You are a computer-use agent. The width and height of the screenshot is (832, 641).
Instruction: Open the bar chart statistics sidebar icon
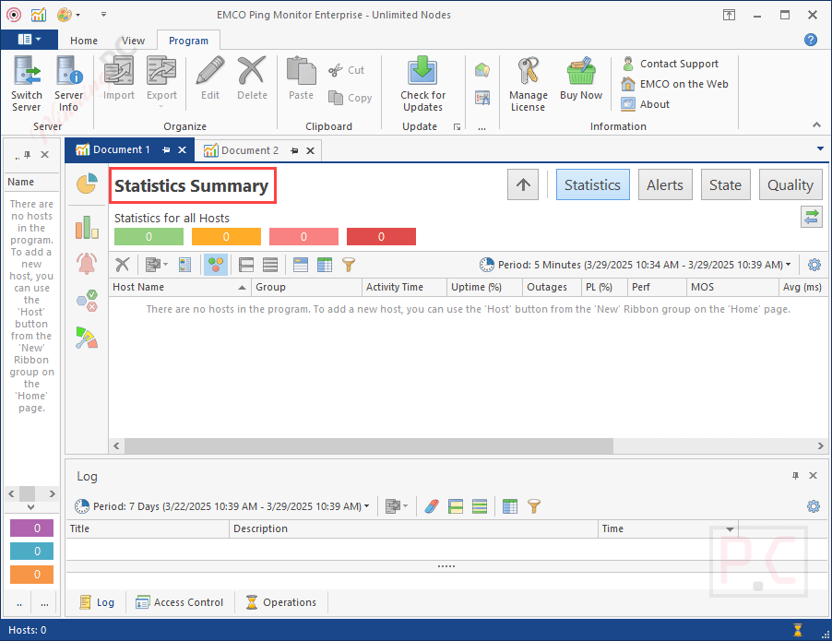(87, 227)
